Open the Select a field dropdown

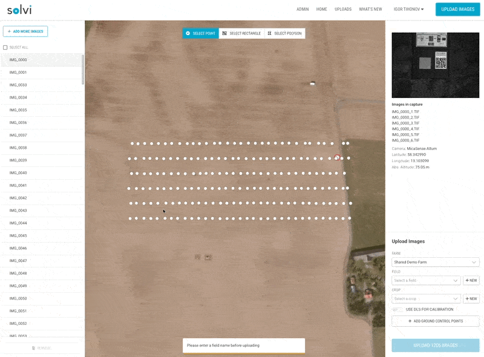coord(426,280)
